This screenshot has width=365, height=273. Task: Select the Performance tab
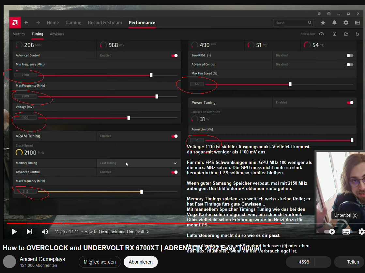point(142,22)
